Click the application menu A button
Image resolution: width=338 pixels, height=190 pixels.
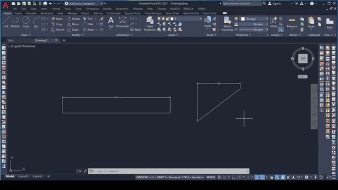[x=5, y=5]
